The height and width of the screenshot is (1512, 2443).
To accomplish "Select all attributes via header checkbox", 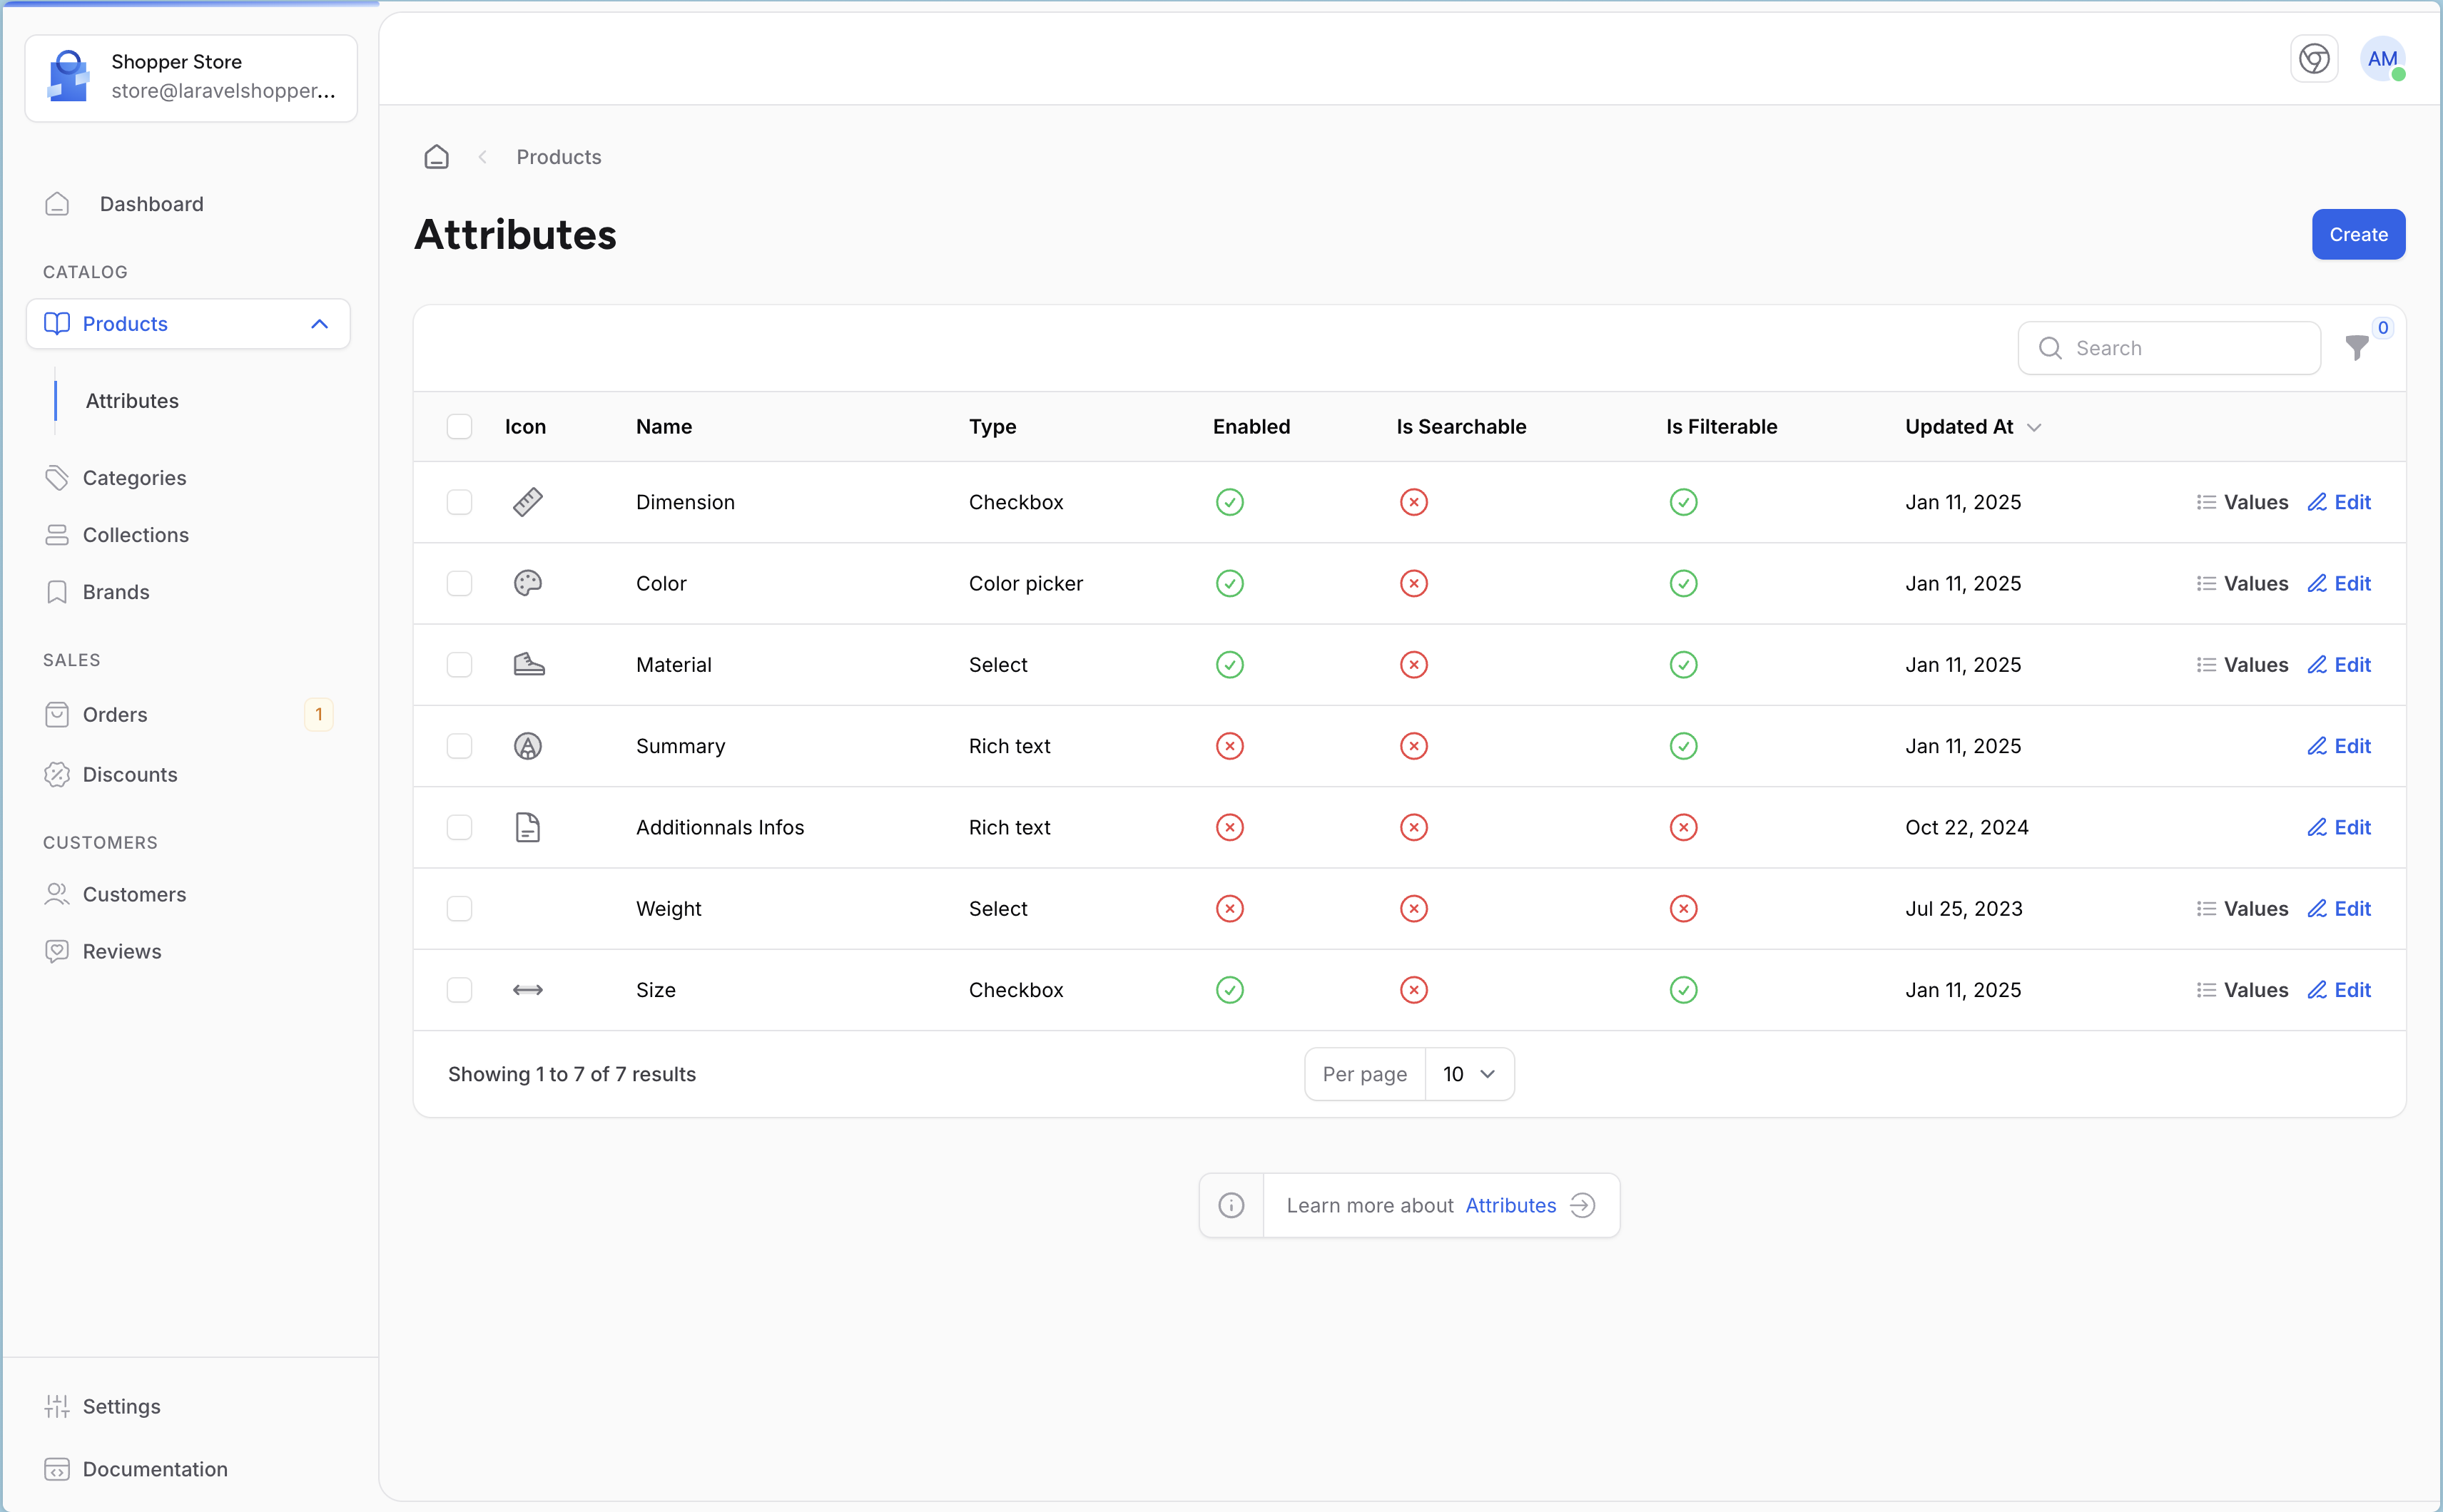I will (459, 426).
